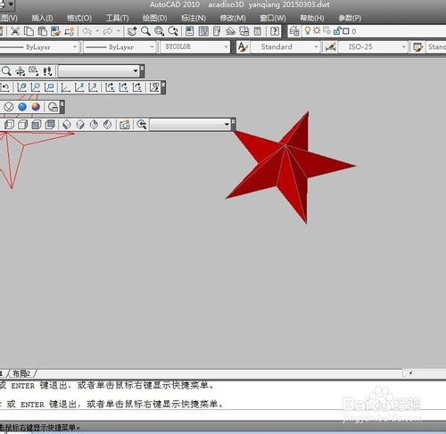Select the 3D Orbit icon

[21, 71]
